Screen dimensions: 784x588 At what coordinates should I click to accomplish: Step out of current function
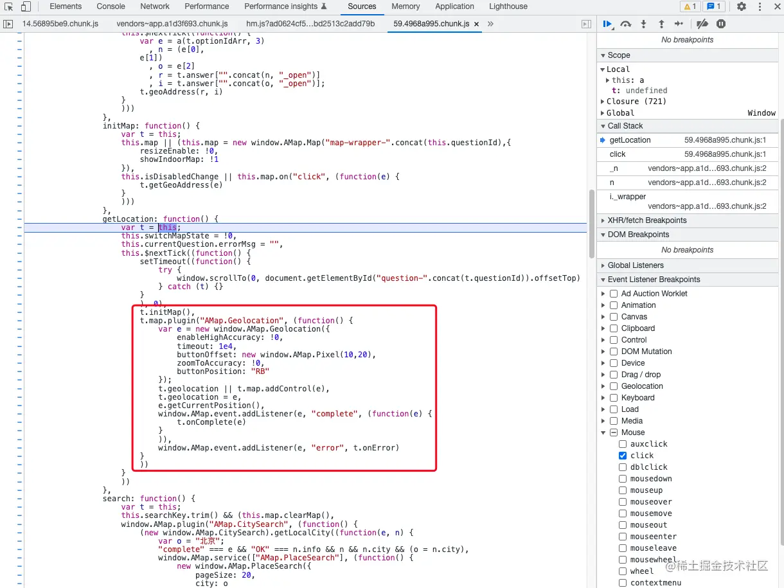pyautogui.click(x=661, y=24)
